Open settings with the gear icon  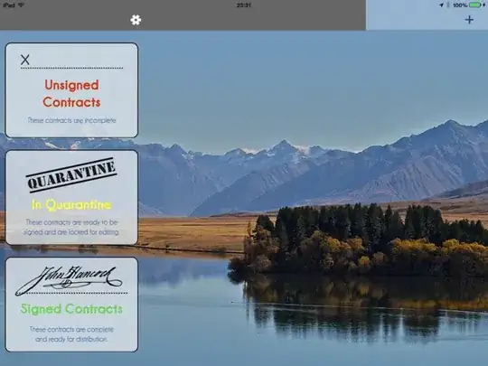pyautogui.click(x=136, y=20)
